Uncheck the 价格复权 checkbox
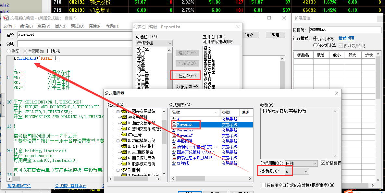The height and width of the screenshot is (193, 385). 323,163
